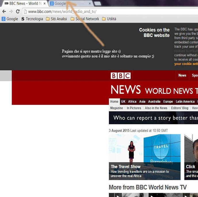Open the Africa news section
The width and height of the screenshot is (198, 197).
pos(132,102)
